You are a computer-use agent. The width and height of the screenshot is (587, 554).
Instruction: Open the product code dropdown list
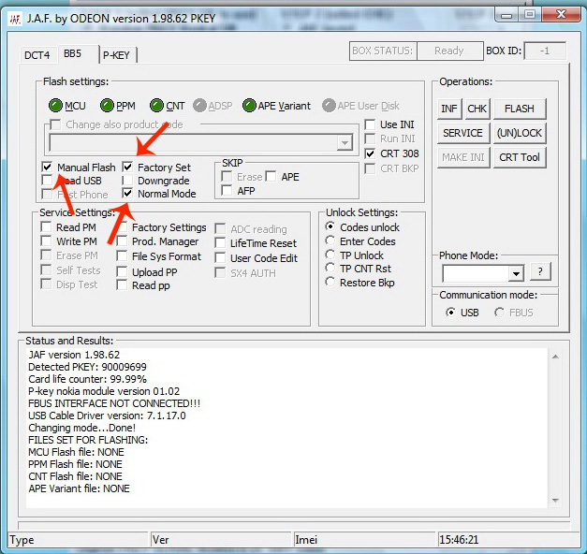pyautogui.click(x=344, y=142)
